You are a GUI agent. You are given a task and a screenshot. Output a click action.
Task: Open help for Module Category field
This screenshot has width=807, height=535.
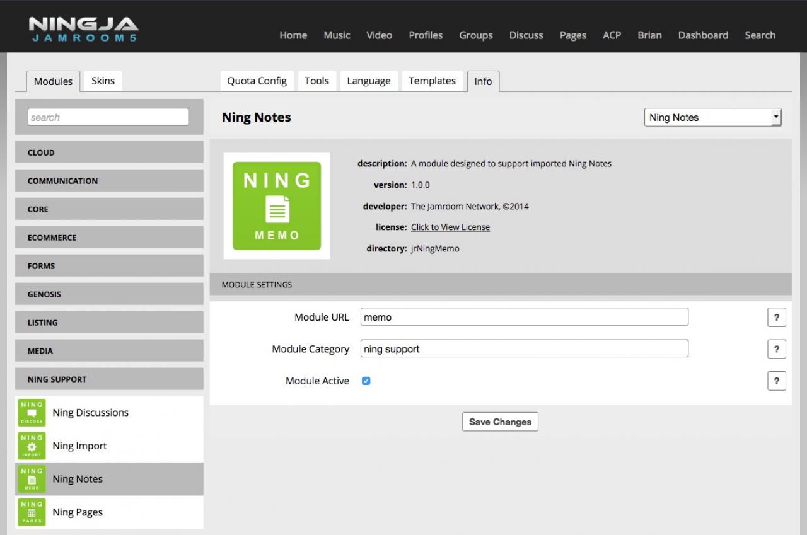(776, 349)
